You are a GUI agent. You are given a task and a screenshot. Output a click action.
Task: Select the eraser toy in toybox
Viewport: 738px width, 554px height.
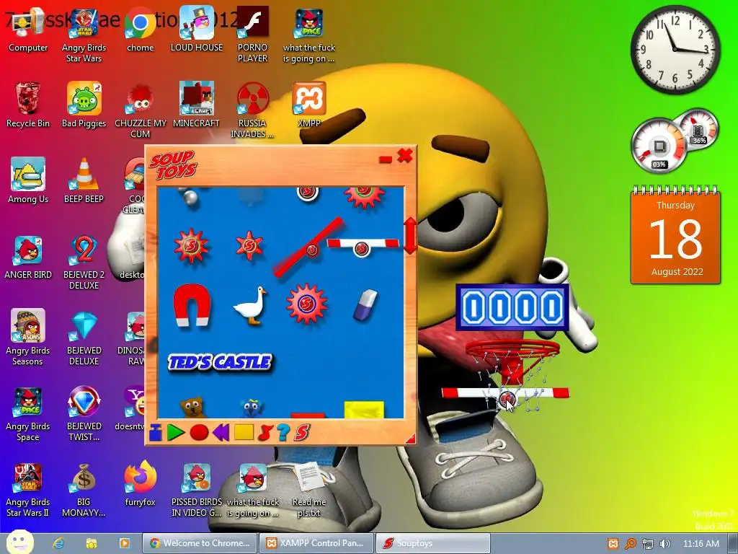pos(365,305)
